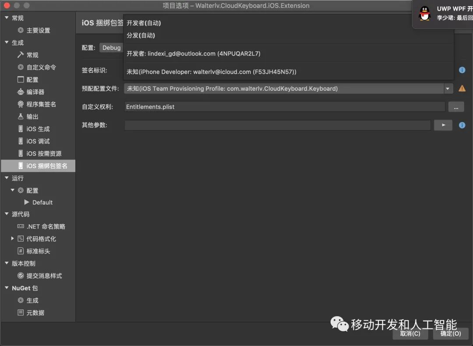The width and height of the screenshot is (473, 346).
Task: Open the UWP WPF notification banner
Action: [443, 14]
